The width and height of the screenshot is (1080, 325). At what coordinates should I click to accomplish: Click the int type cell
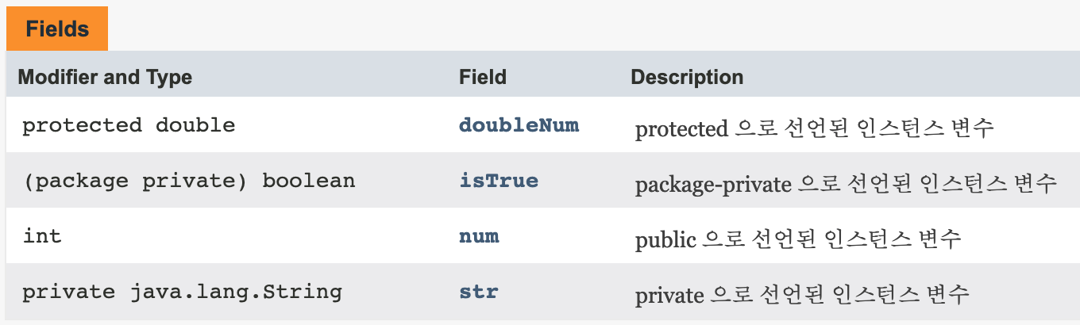[42, 236]
